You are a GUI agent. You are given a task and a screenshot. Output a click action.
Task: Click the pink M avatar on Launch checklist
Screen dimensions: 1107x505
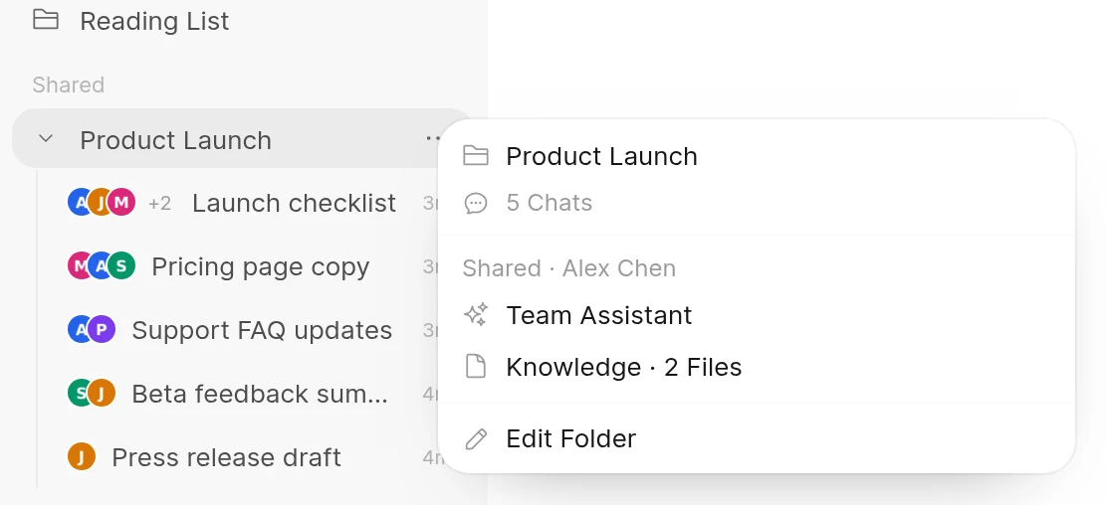point(121,203)
